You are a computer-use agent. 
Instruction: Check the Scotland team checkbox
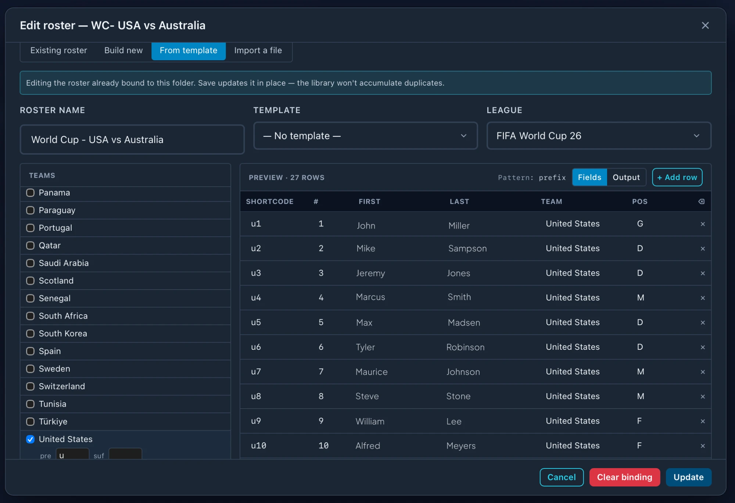point(30,281)
